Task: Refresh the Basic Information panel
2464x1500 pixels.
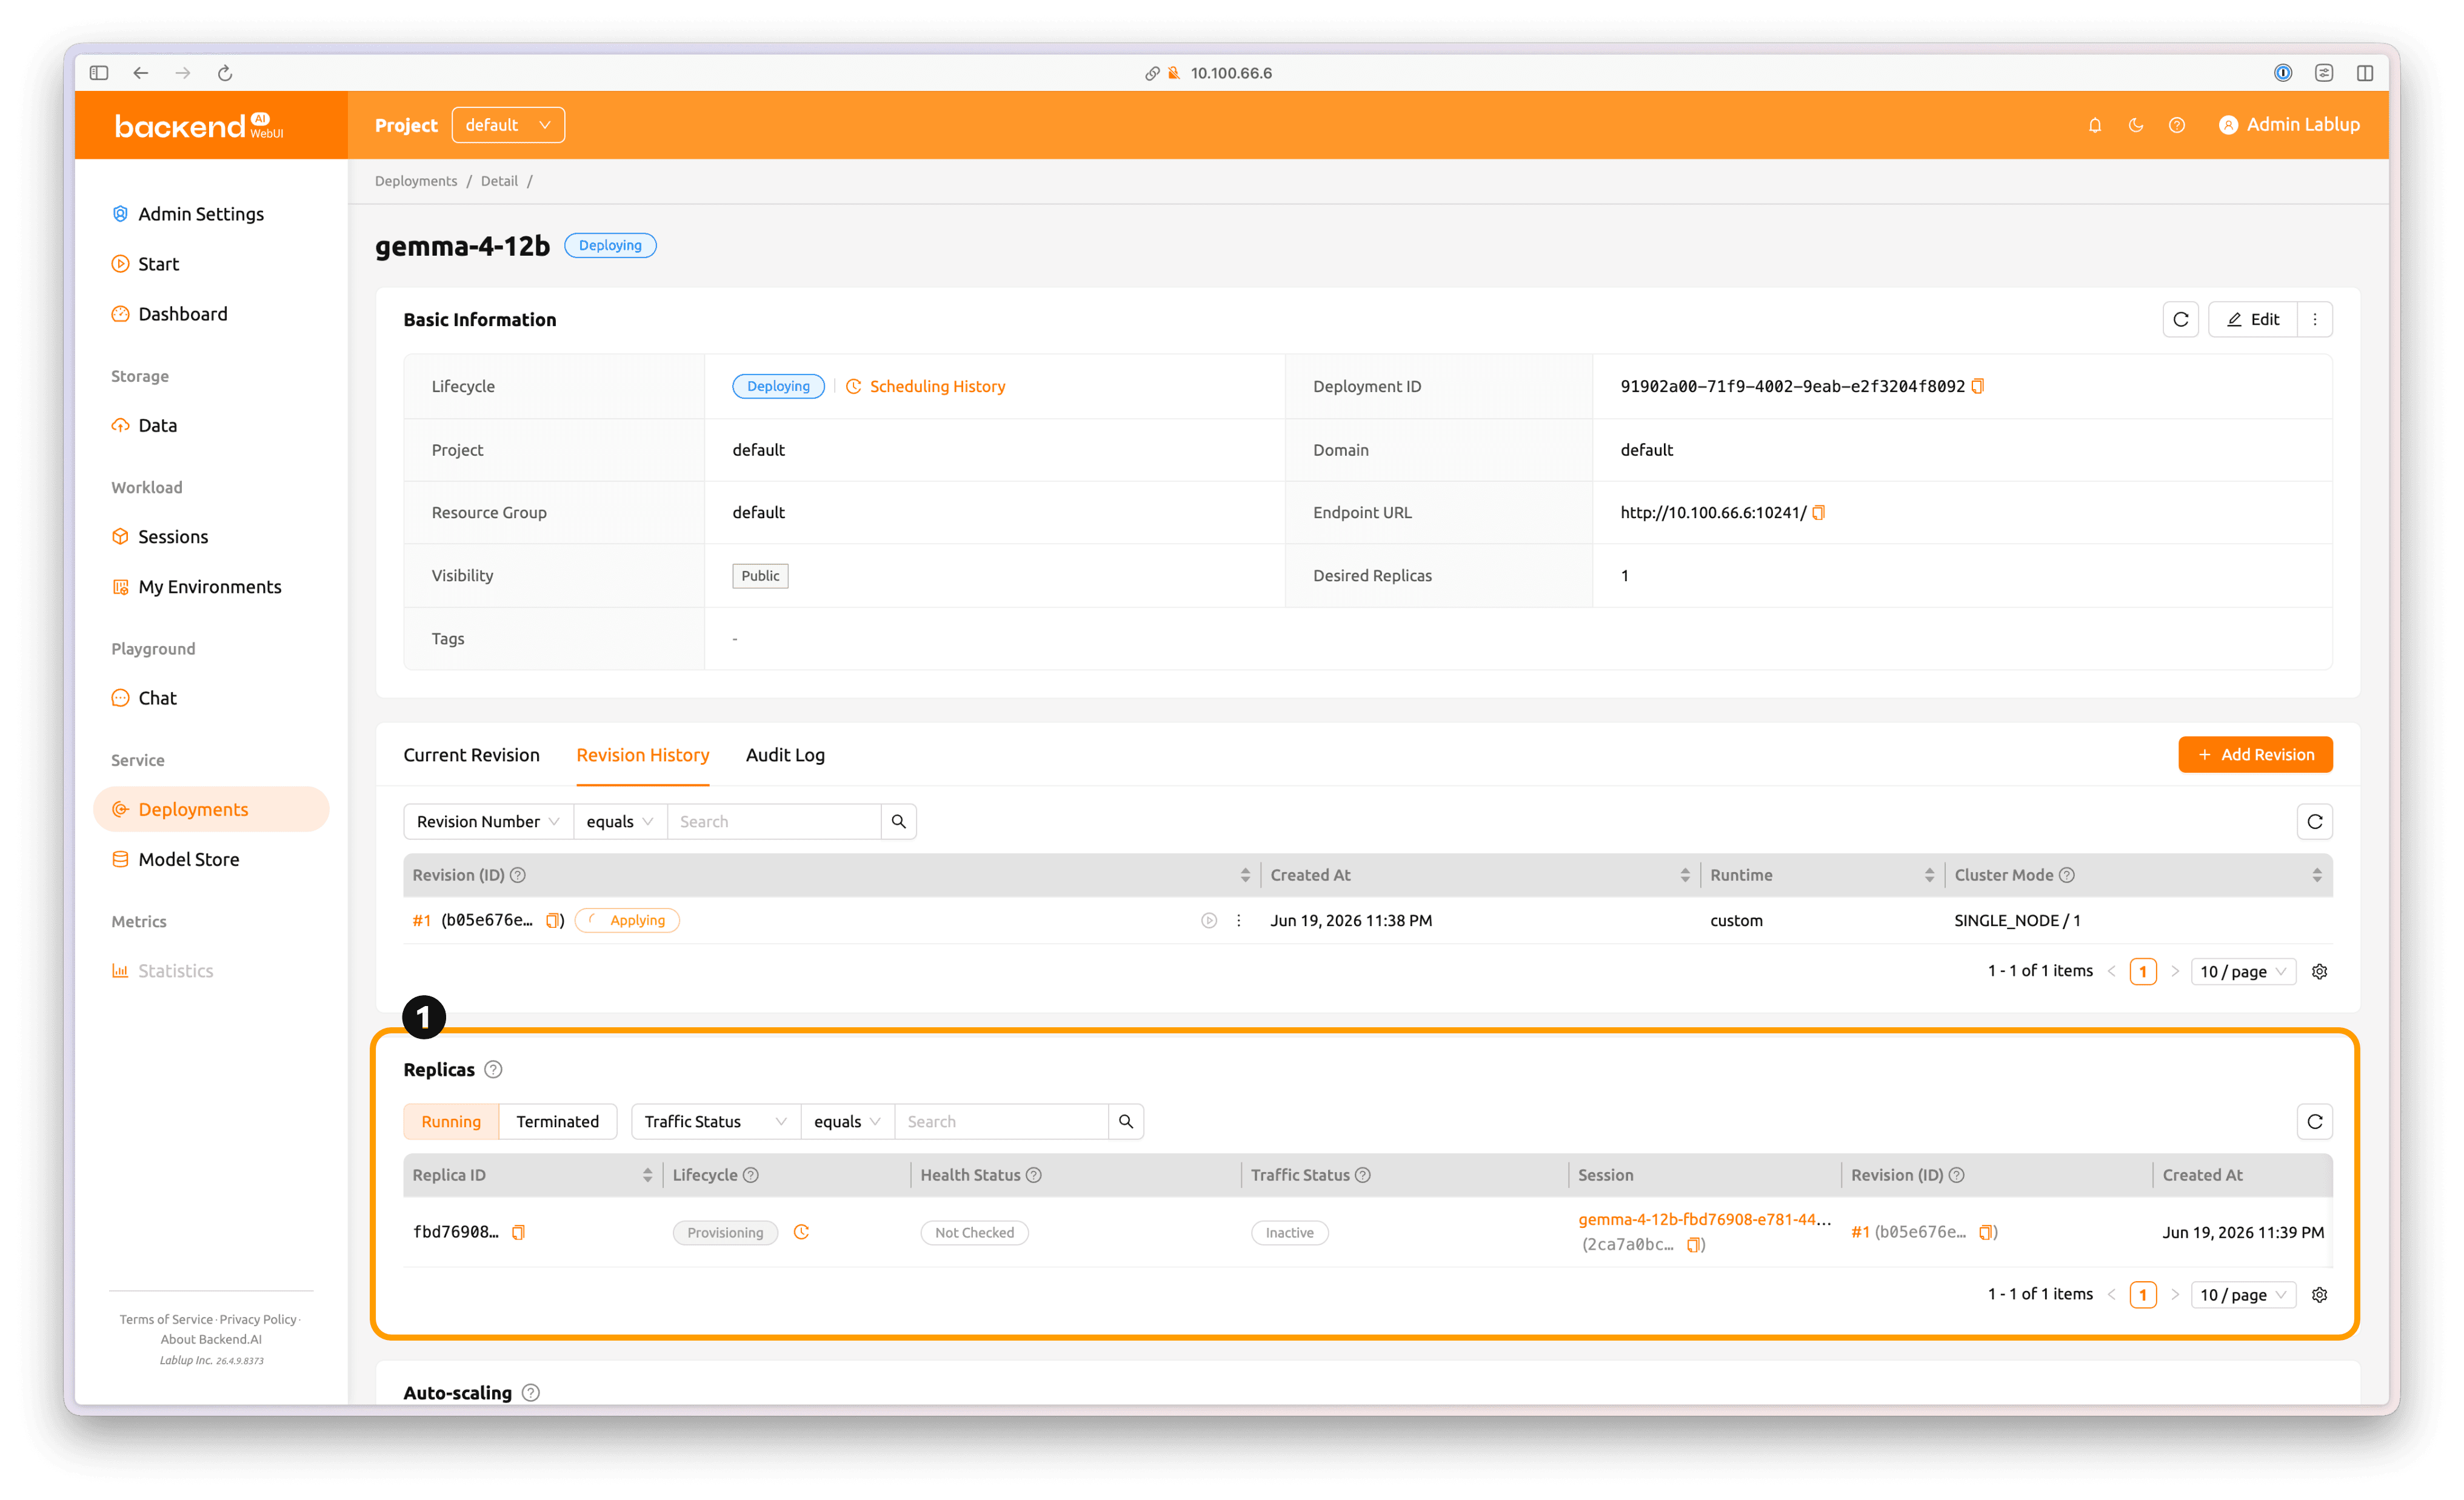Action: [2181, 320]
